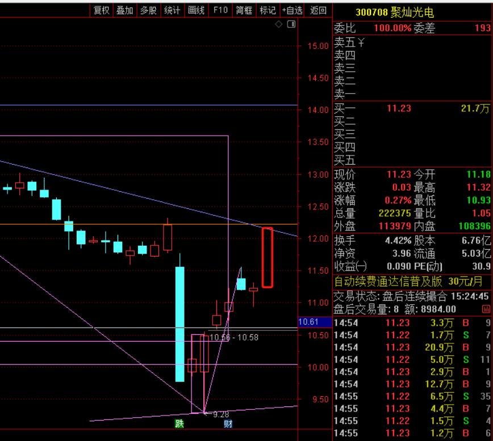This screenshot has width=493, height=441.
Task: Click the 量比 value 1.05
Action: pos(482,213)
